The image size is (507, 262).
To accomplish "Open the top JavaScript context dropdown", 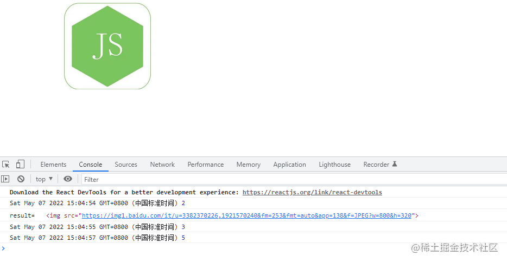I will (x=44, y=179).
